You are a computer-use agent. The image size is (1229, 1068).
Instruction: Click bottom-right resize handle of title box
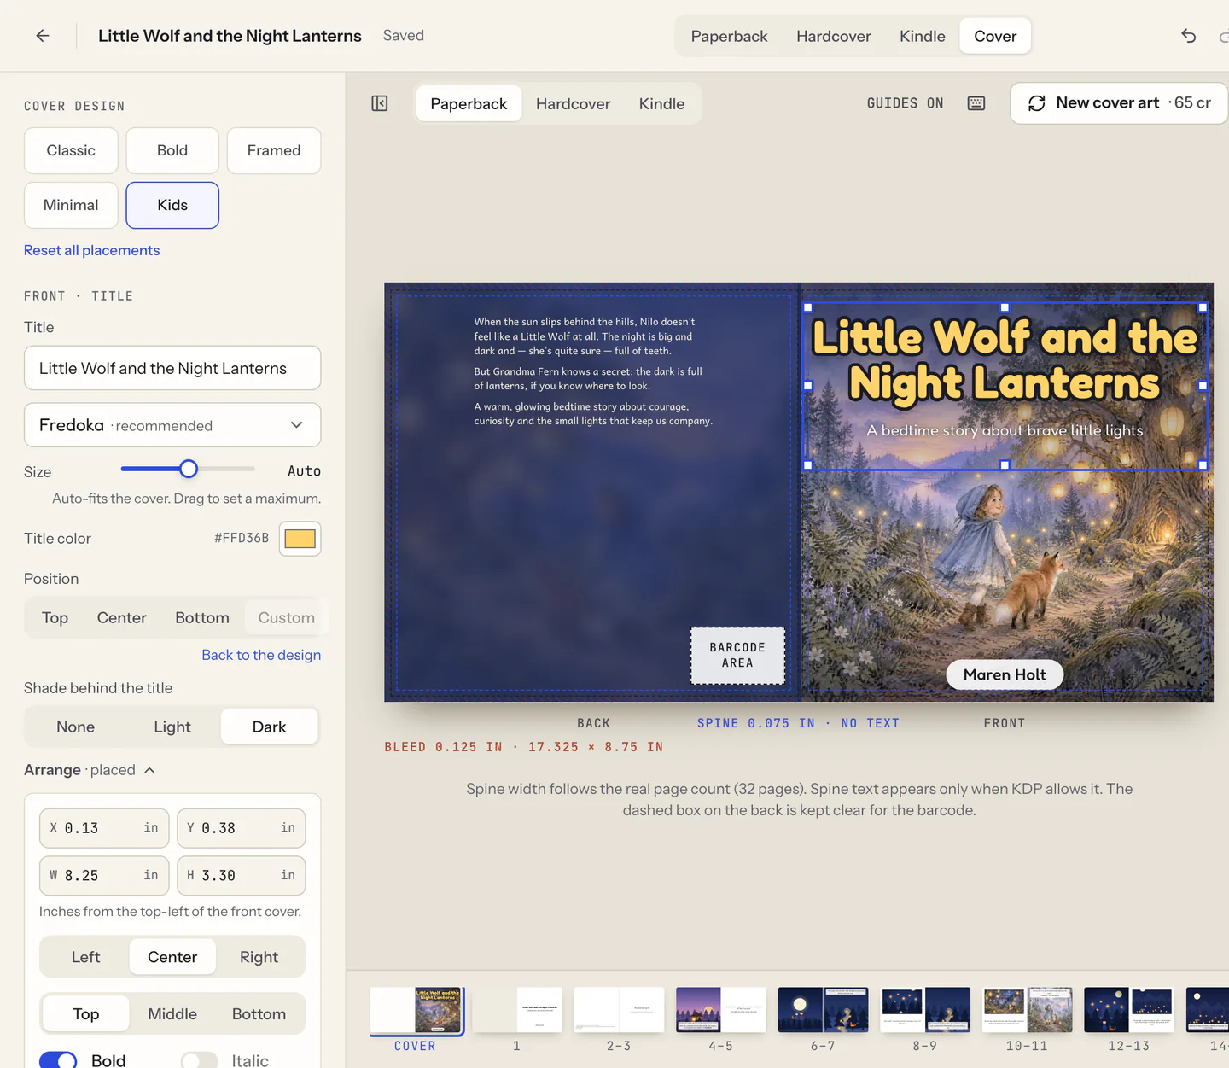[1203, 465]
